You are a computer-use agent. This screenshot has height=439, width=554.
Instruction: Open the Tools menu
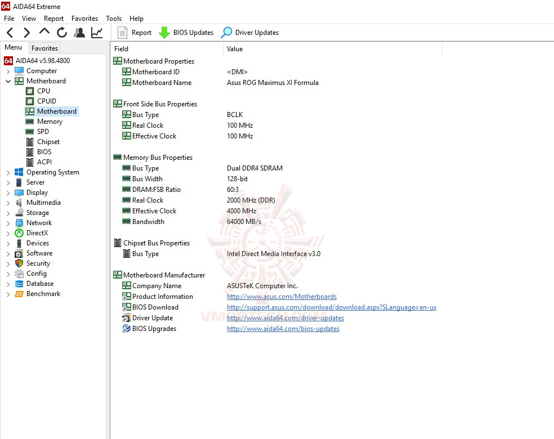click(114, 19)
